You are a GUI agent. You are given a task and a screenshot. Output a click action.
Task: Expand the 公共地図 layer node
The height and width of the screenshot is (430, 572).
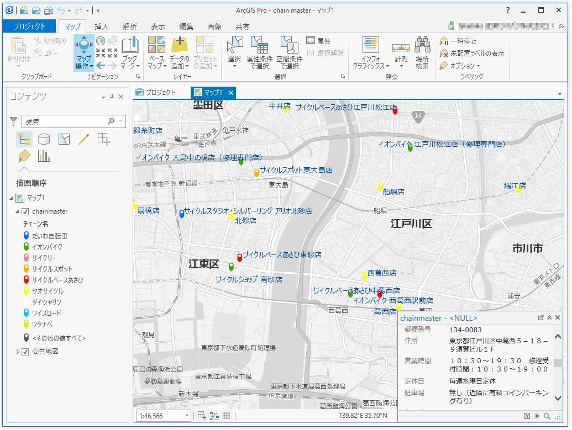17,352
